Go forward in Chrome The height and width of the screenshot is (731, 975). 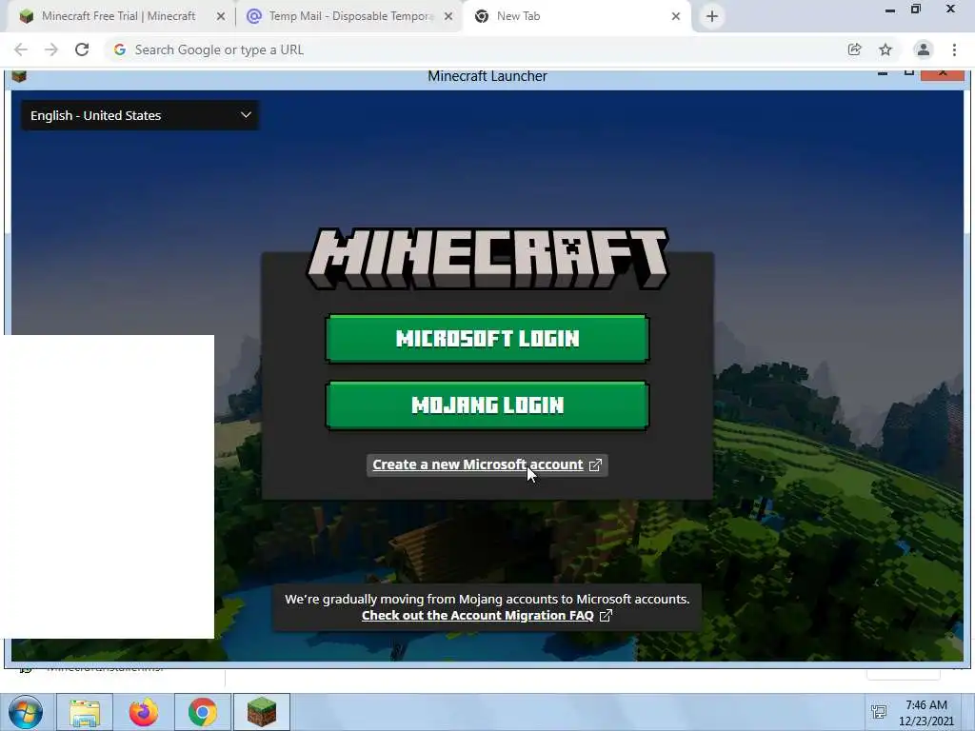point(51,49)
